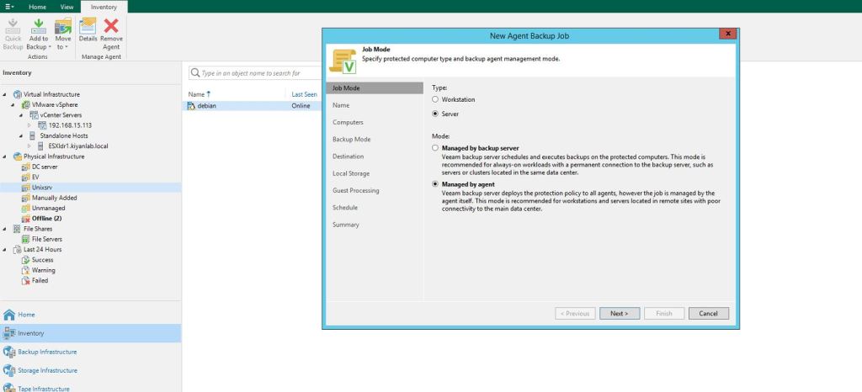Click the Move to ribbon icon

pyautogui.click(x=63, y=28)
